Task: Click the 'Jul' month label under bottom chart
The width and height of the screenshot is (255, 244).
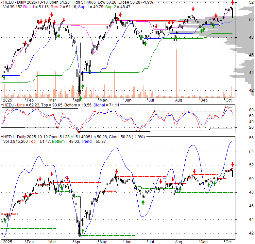Action: pyautogui.click(x=151, y=242)
